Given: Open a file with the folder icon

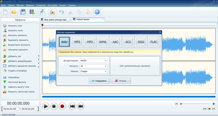Looking at the screenshot, I should pos(14,12).
